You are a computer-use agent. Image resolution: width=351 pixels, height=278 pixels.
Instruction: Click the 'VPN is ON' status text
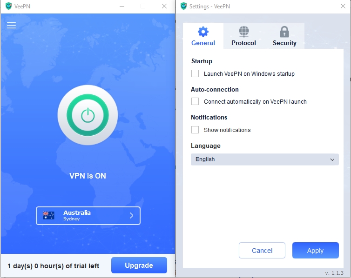coord(88,176)
